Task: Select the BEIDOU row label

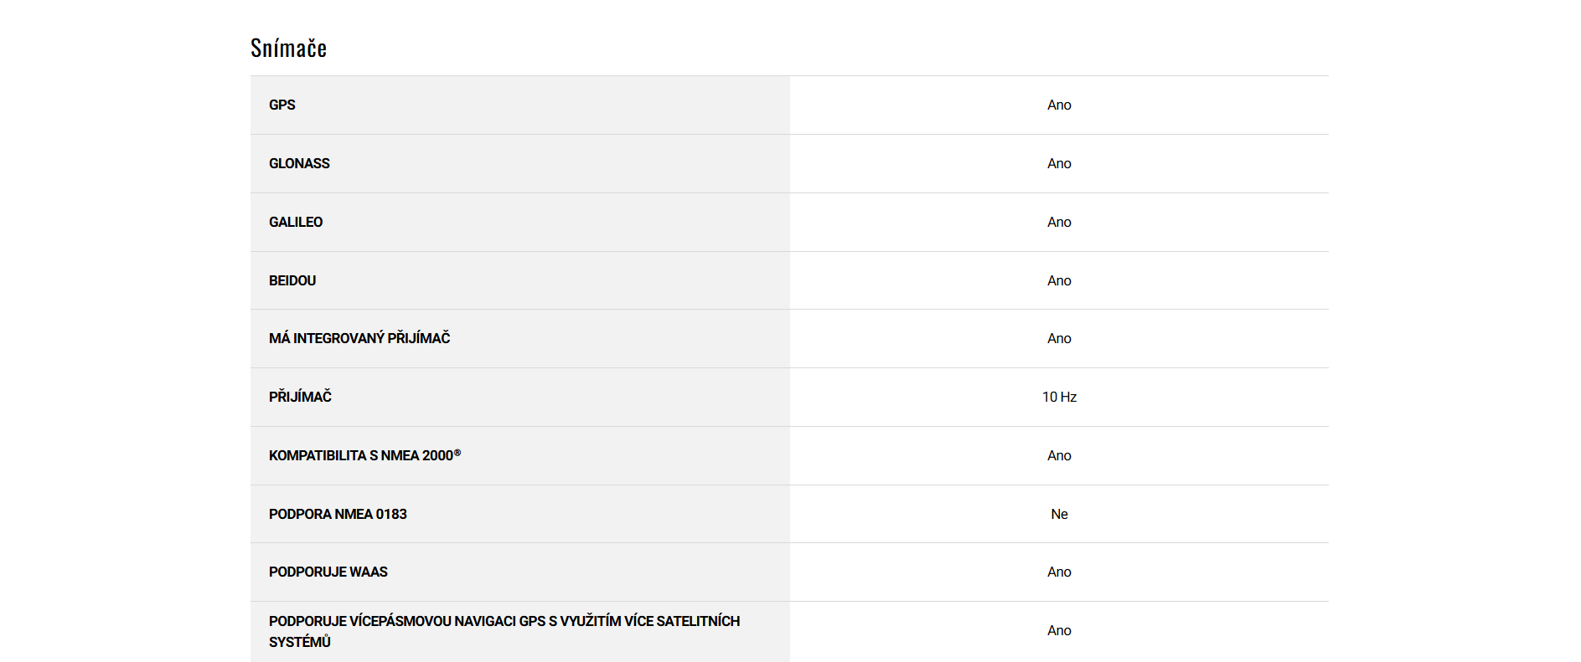Action: tap(292, 281)
